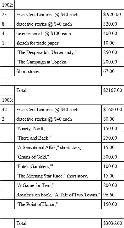This screenshot has height=228, width=124.
Task: Click the $ 920.00 amount cell
Action: 113,15
